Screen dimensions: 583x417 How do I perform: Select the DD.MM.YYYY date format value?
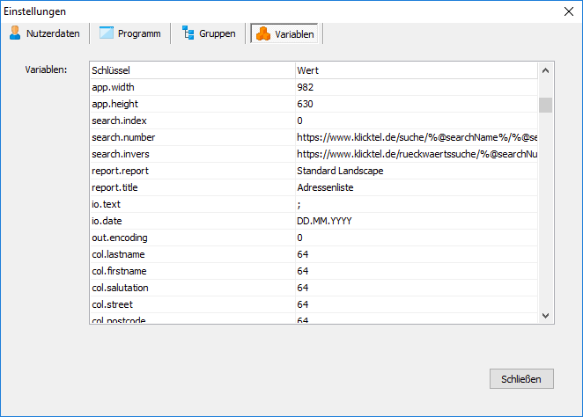tap(324, 221)
